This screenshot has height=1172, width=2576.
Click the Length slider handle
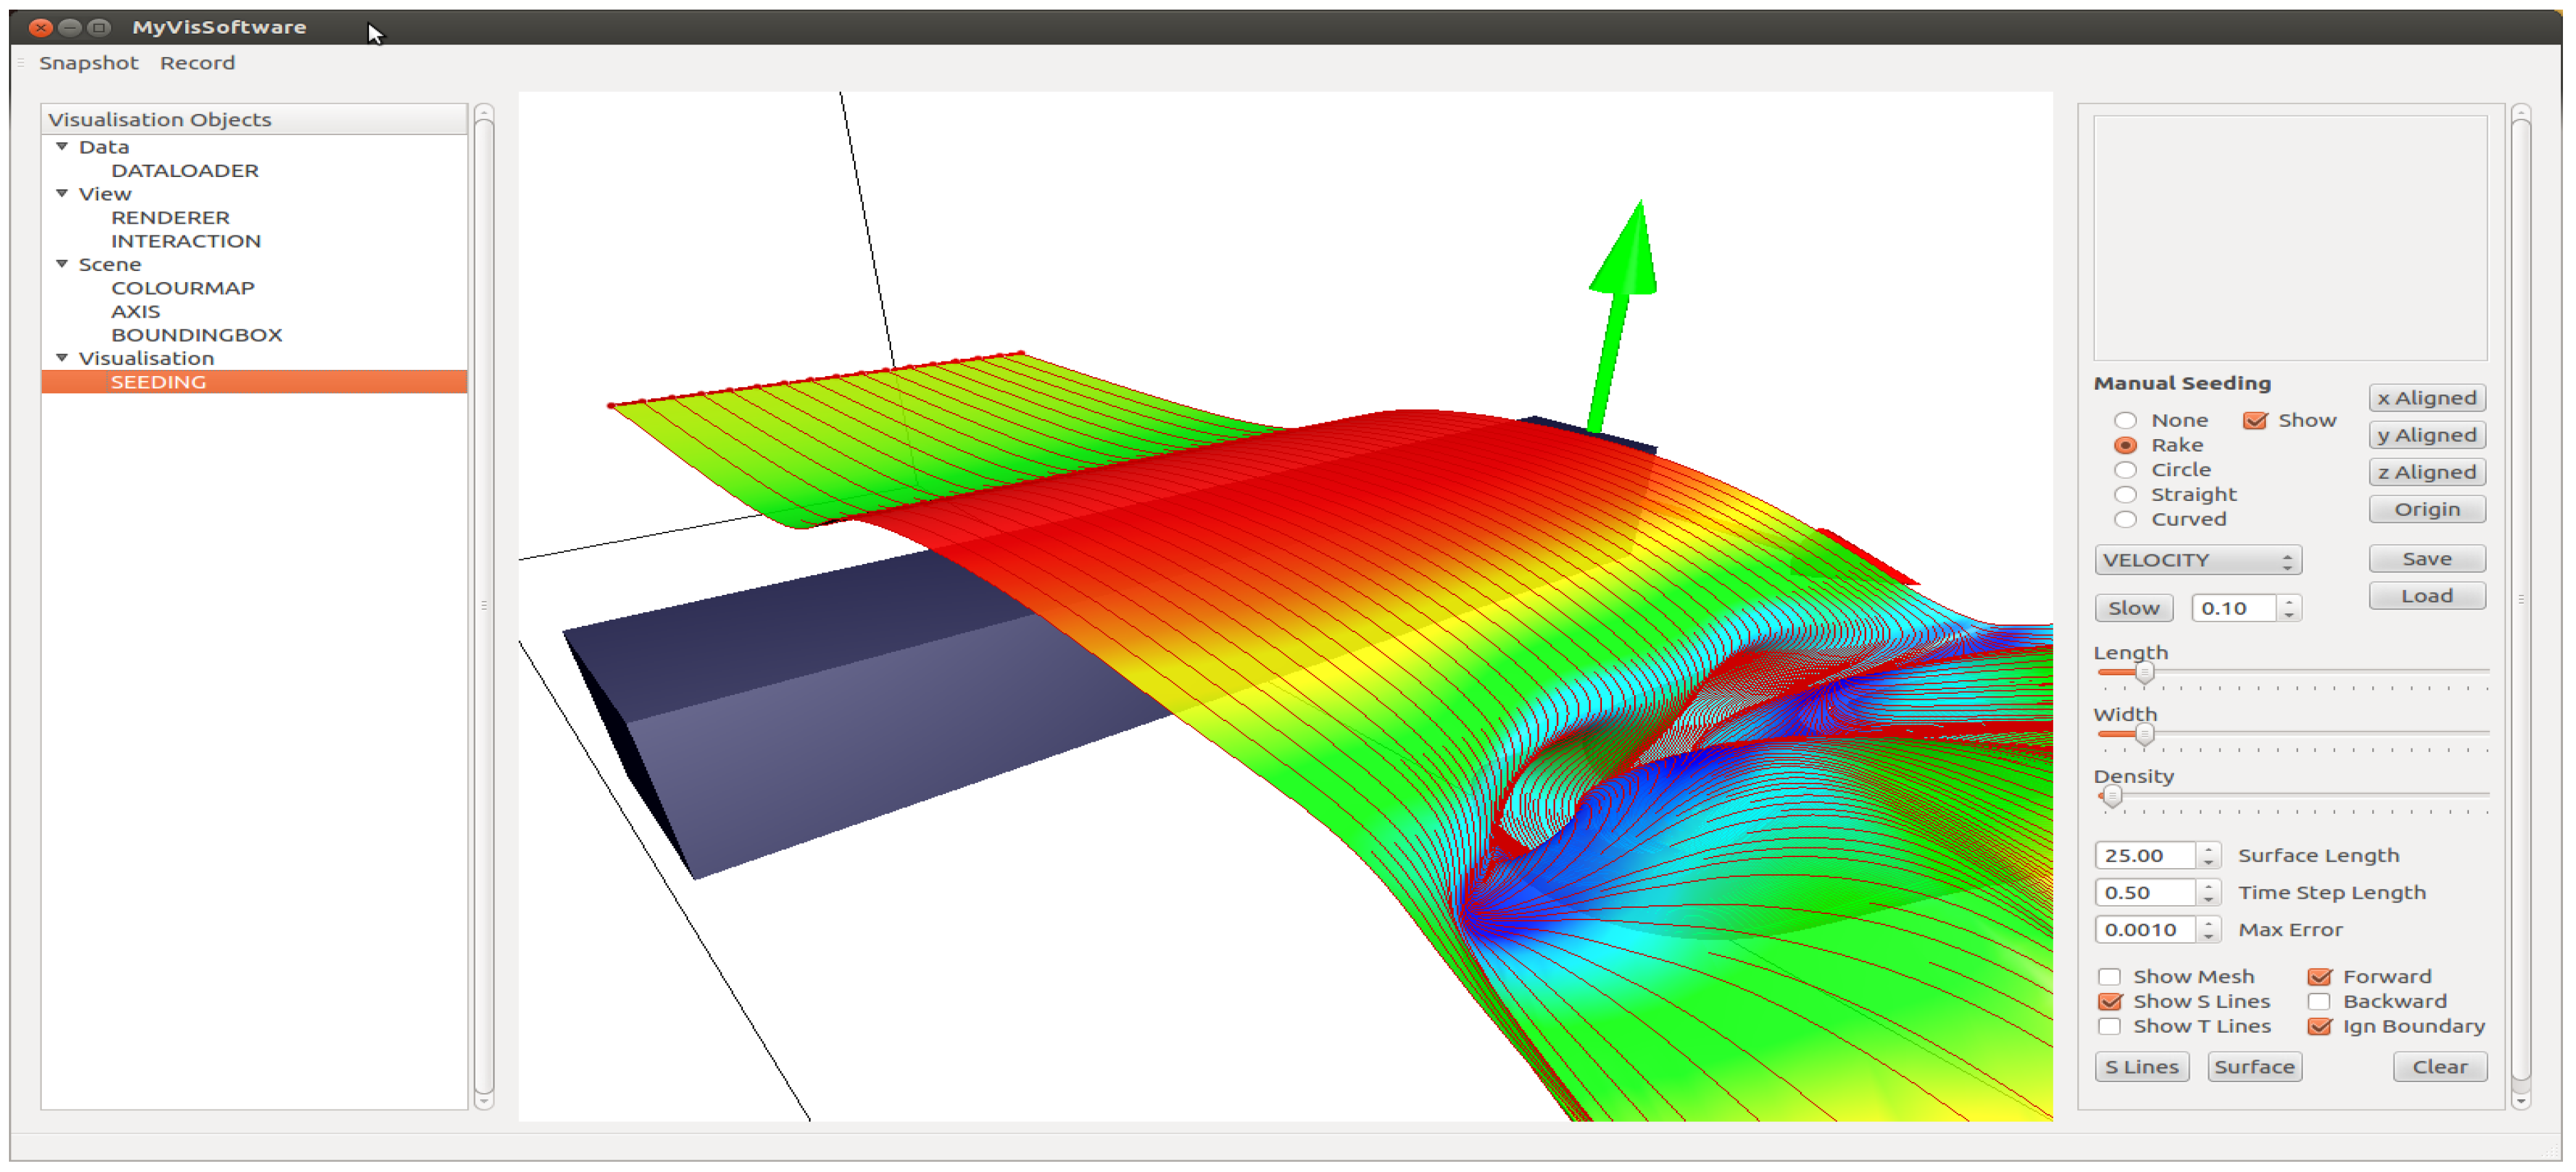(x=2144, y=673)
